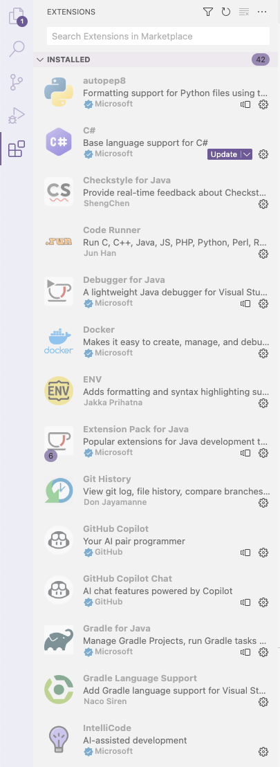280x767 pixels.
Task: Click the sync-ignored icon on Gradle for Java
Action: tap(245, 652)
